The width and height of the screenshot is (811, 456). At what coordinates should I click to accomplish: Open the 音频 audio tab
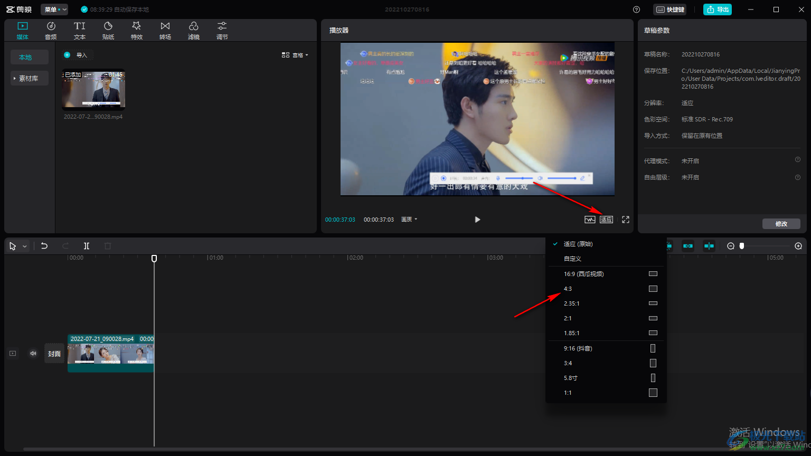(x=51, y=31)
